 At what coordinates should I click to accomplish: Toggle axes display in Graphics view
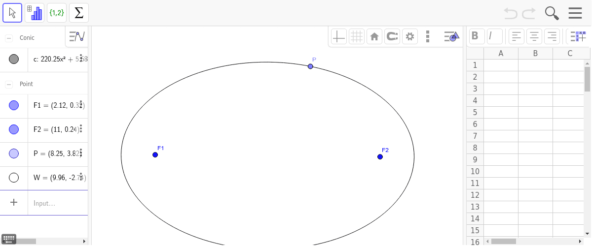pos(339,36)
